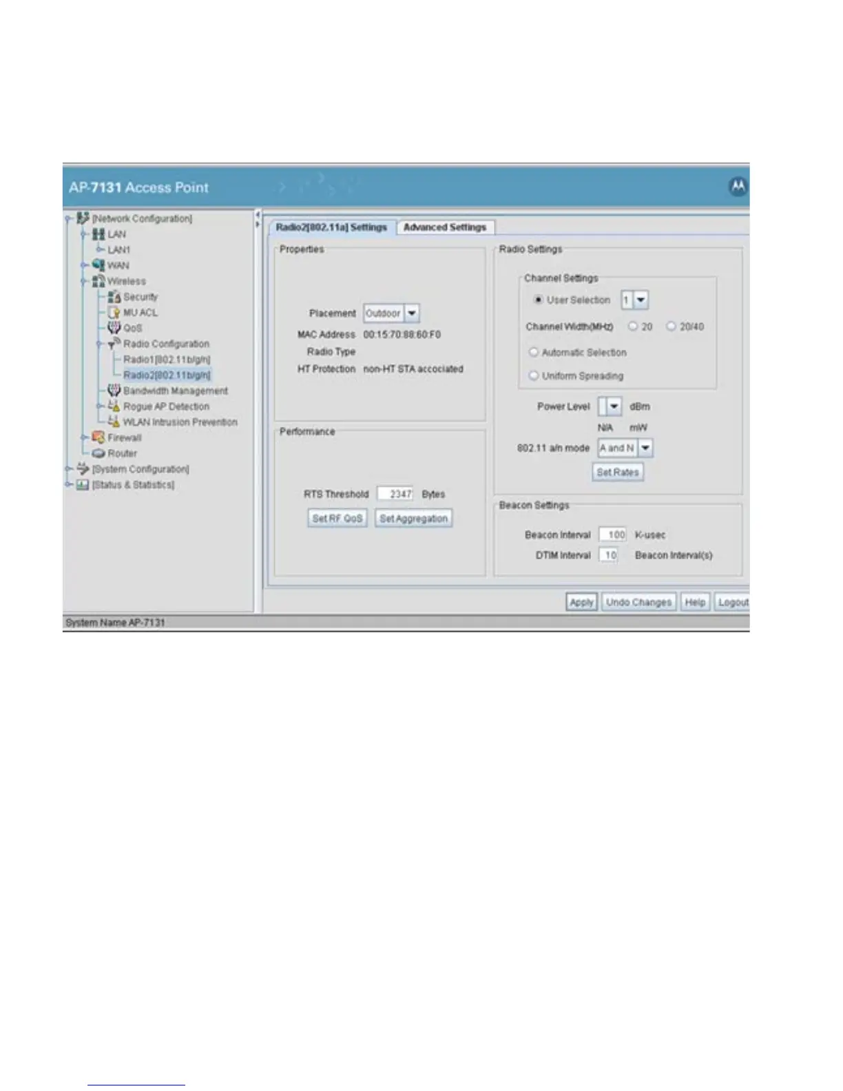Click the Security lock icon
The height and width of the screenshot is (1091, 843).
pyautogui.click(x=114, y=297)
